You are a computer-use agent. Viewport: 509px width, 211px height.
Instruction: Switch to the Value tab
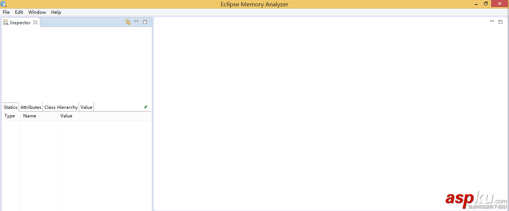[x=86, y=107]
